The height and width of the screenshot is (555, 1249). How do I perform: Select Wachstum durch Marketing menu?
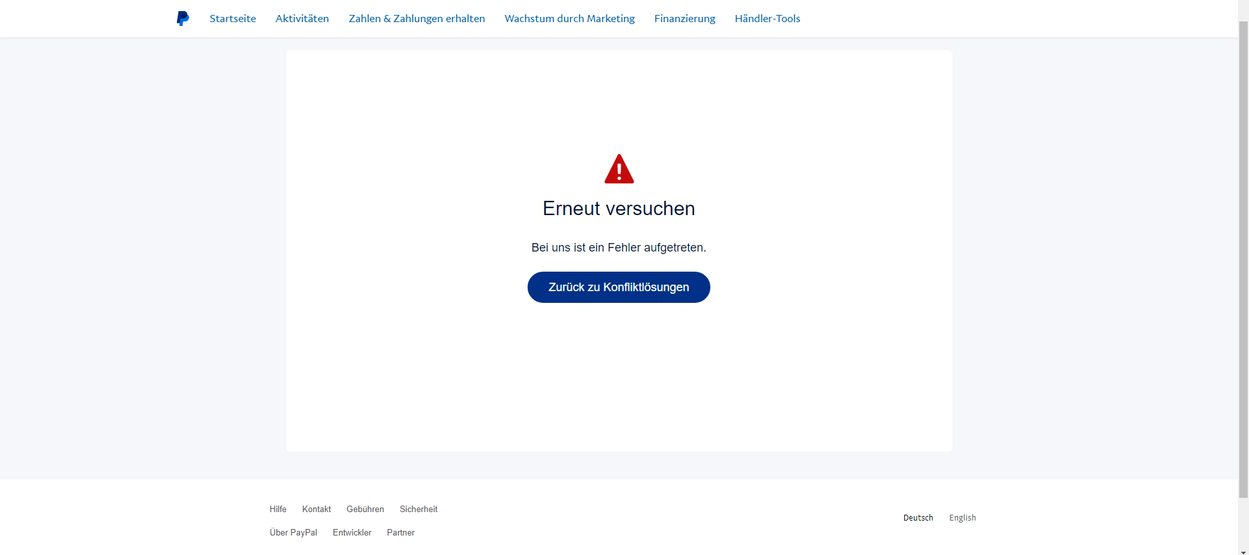point(570,18)
